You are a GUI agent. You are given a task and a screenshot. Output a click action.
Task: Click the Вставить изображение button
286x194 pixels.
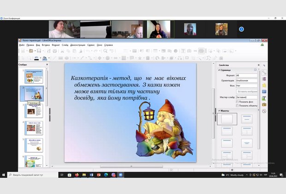pos(247,91)
